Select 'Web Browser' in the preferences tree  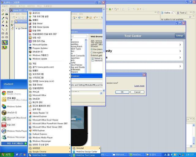point(76,70)
